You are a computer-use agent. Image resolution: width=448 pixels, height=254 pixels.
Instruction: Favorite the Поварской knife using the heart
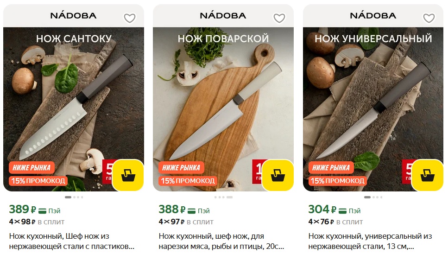(279, 18)
